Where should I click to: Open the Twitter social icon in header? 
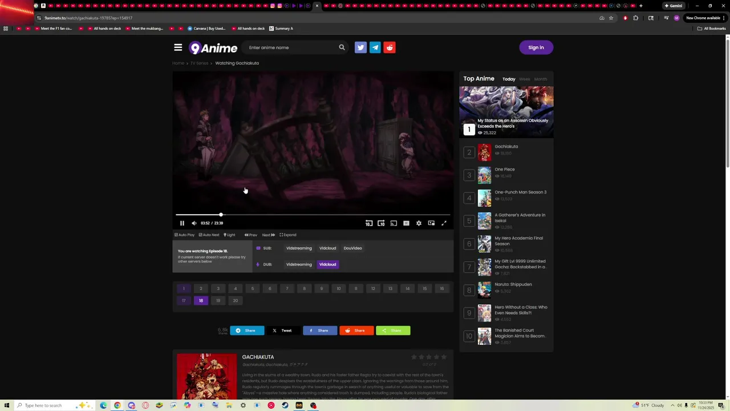[360, 47]
